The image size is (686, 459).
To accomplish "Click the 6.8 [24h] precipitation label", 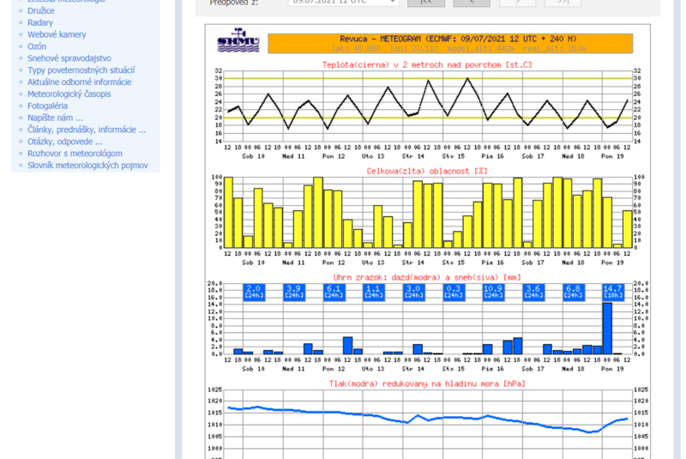I will point(573,292).
